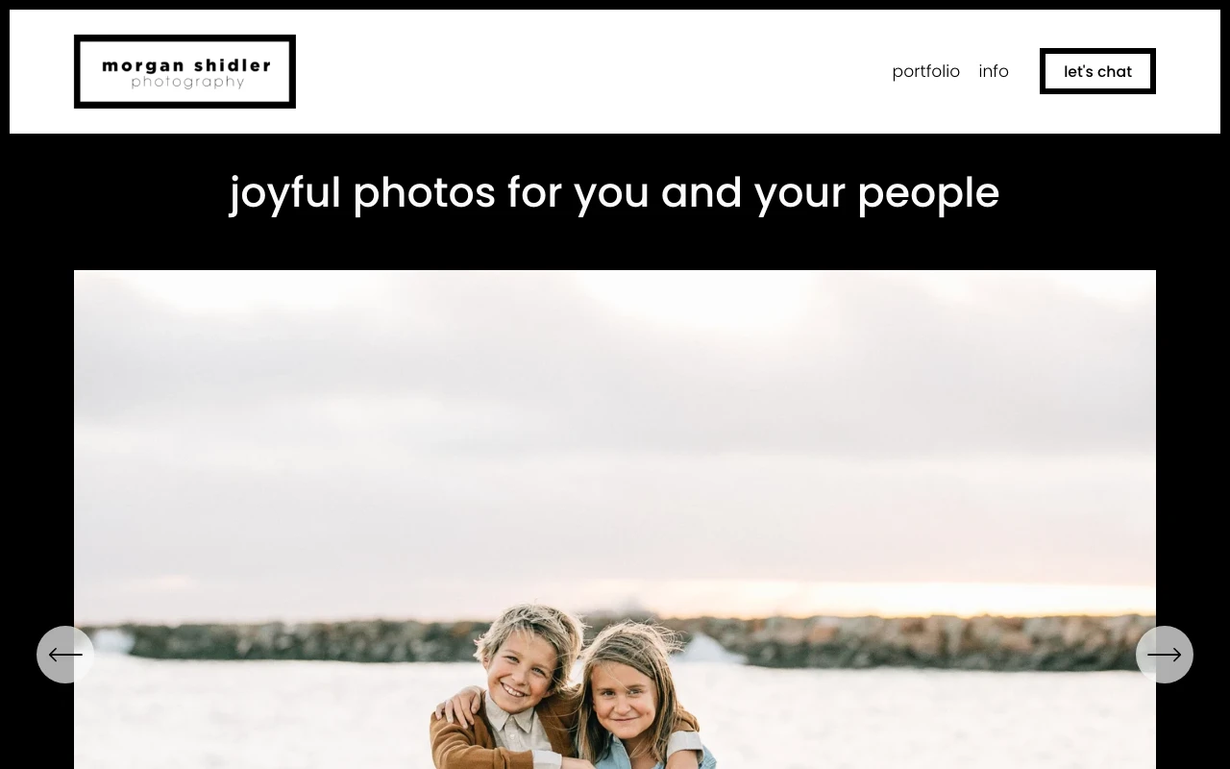Click the Morgan Shidler Photography logo
This screenshot has width=1230, height=769.
[x=184, y=71]
